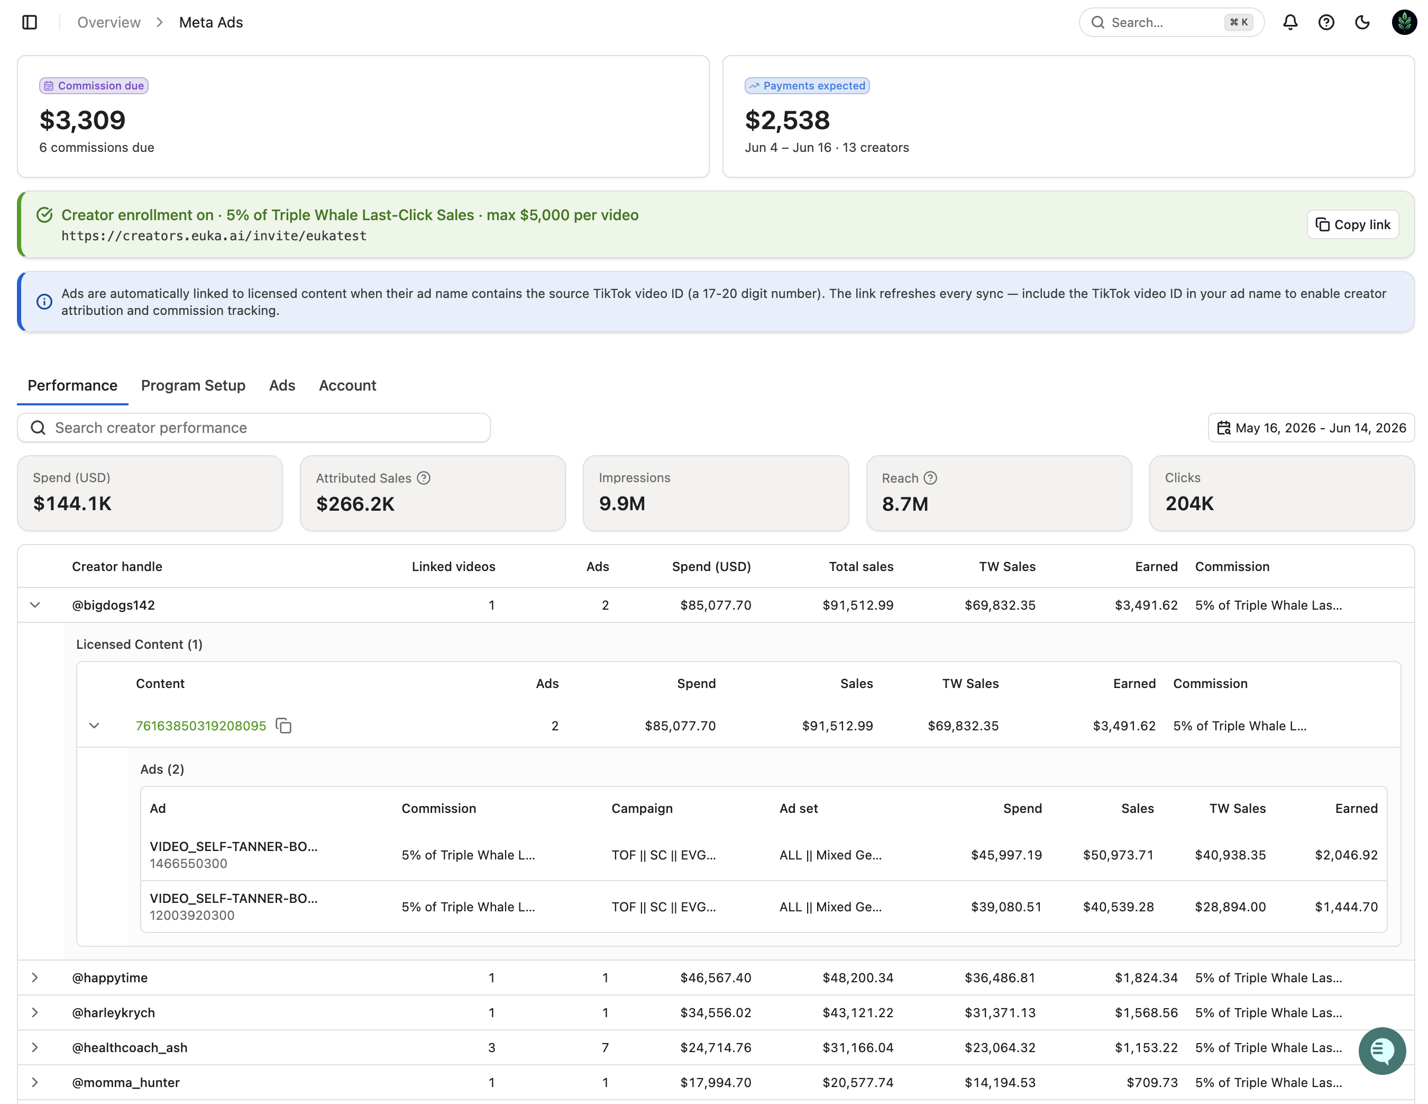Click the Total sales column header

[x=861, y=566]
